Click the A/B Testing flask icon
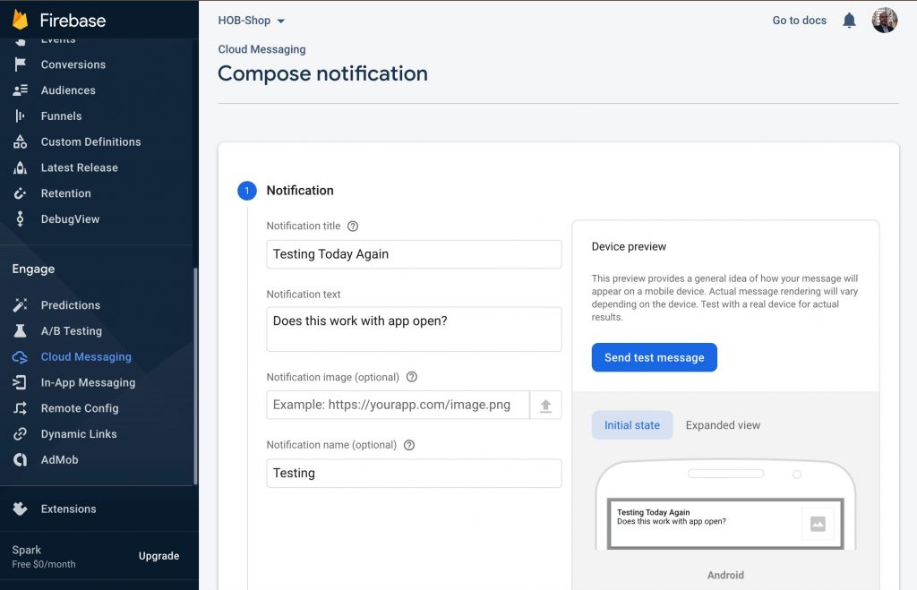This screenshot has height=590, width=917. pyautogui.click(x=20, y=330)
